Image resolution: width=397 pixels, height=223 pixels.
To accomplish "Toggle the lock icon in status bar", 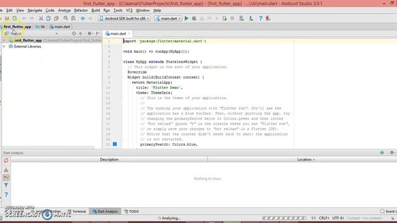I will coord(393,218).
